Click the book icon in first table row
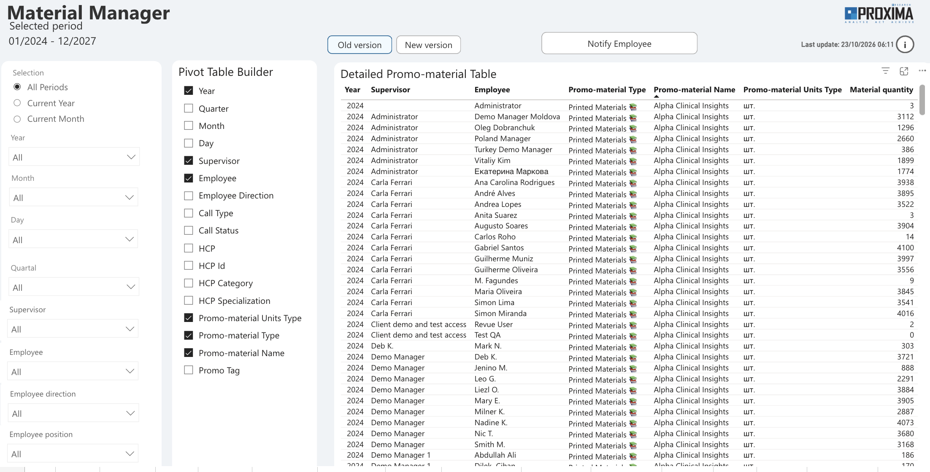This screenshot has width=930, height=472. tap(633, 107)
